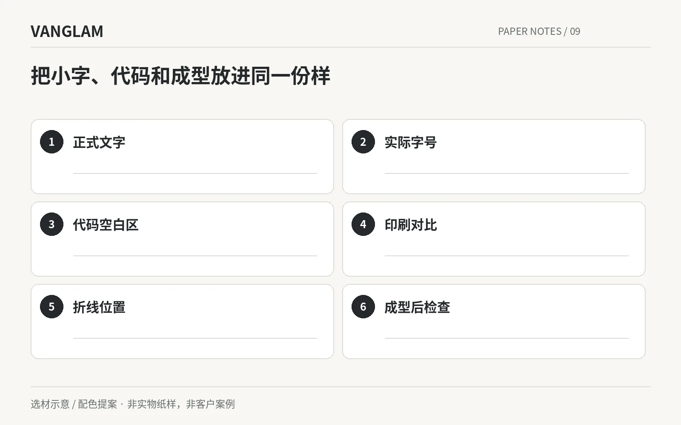Select the 实际字号 card title
The image size is (681, 425).
[411, 142]
